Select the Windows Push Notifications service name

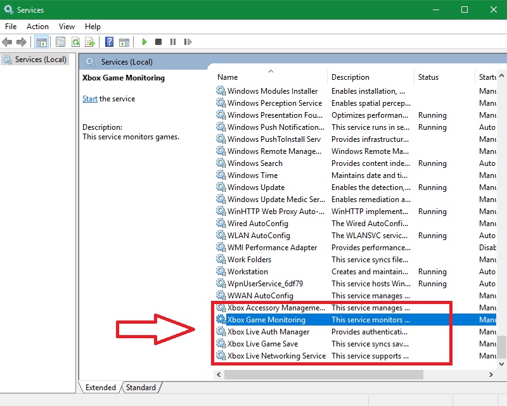pos(276,127)
